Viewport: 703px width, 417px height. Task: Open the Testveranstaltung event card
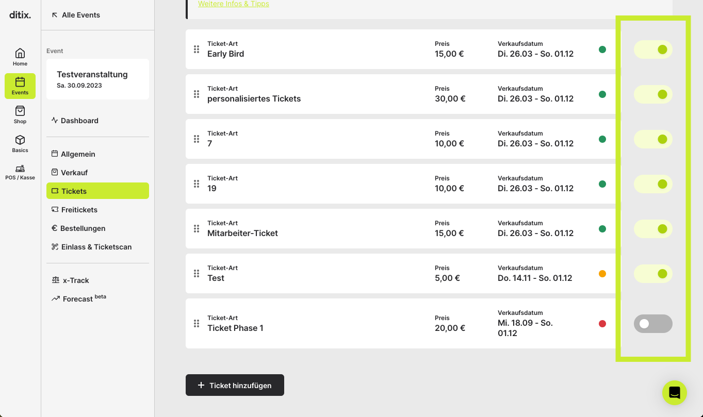[x=97, y=79]
